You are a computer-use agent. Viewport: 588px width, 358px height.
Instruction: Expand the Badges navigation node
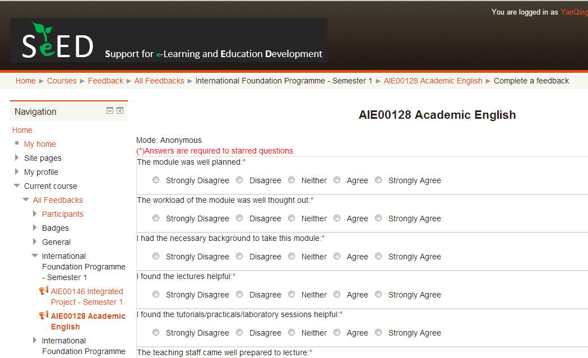coord(35,228)
